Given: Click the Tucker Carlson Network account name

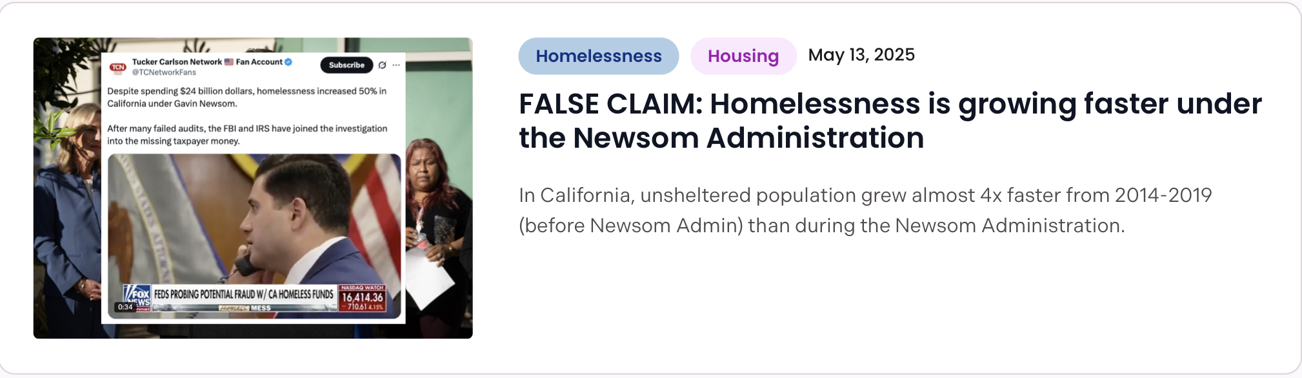Looking at the screenshot, I should 177,62.
